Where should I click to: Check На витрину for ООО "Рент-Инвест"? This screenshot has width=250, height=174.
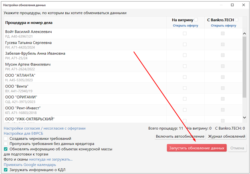click(185, 110)
